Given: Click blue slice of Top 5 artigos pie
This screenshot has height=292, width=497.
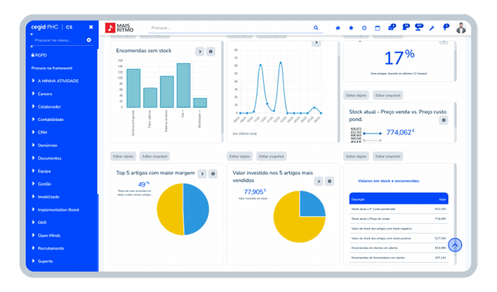Looking at the screenshot, I should (x=197, y=209).
